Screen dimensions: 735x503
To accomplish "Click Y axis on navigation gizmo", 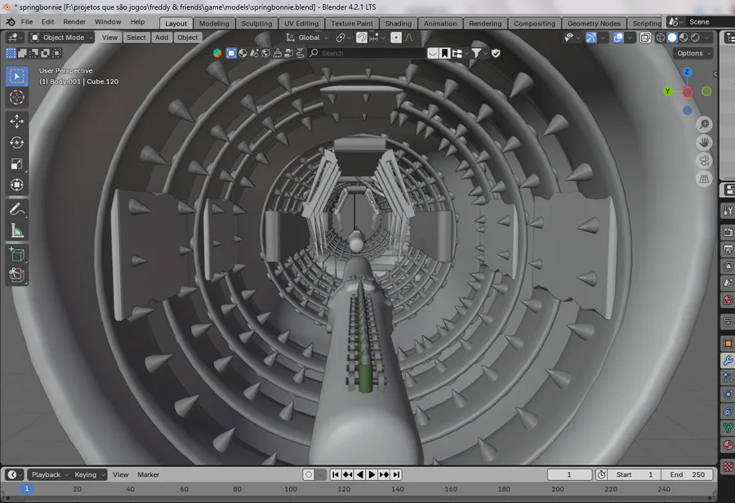I will (667, 91).
